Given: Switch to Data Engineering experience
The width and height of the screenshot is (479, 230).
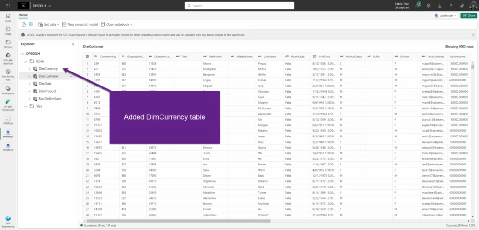Looking at the screenshot, I should [x=8, y=222].
